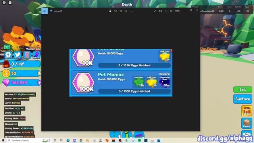Click the 100% zoom level in Photos
The height and width of the screenshot is (143, 254).
(177, 11)
